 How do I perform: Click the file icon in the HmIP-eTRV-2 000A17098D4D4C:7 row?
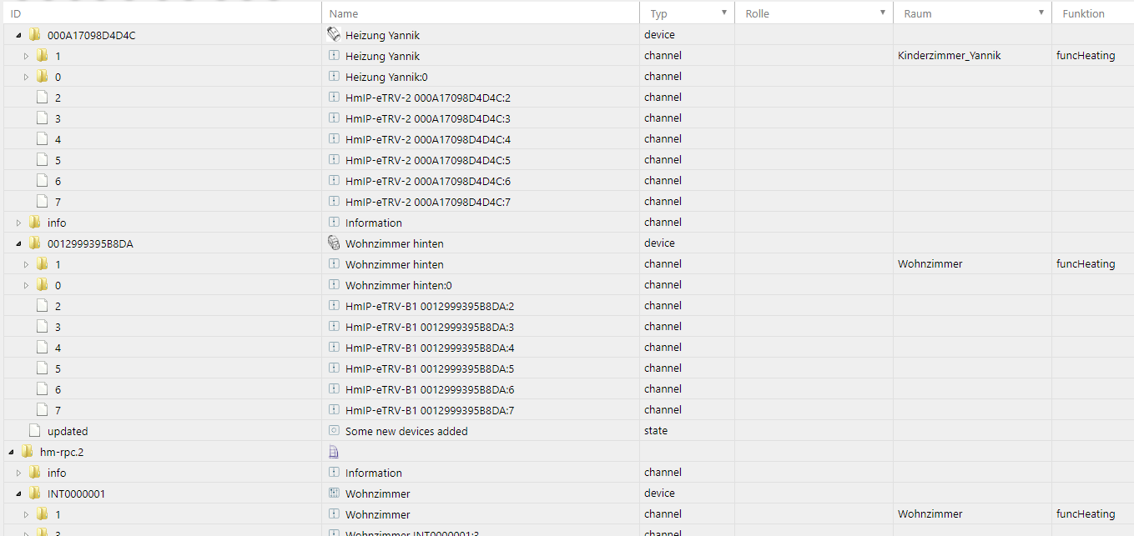42,202
